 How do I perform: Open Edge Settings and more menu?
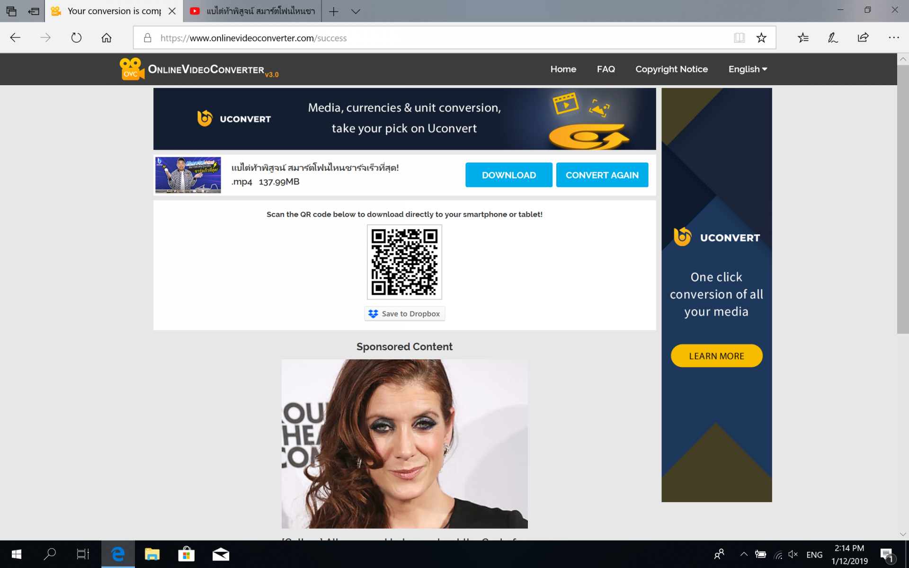(x=893, y=38)
